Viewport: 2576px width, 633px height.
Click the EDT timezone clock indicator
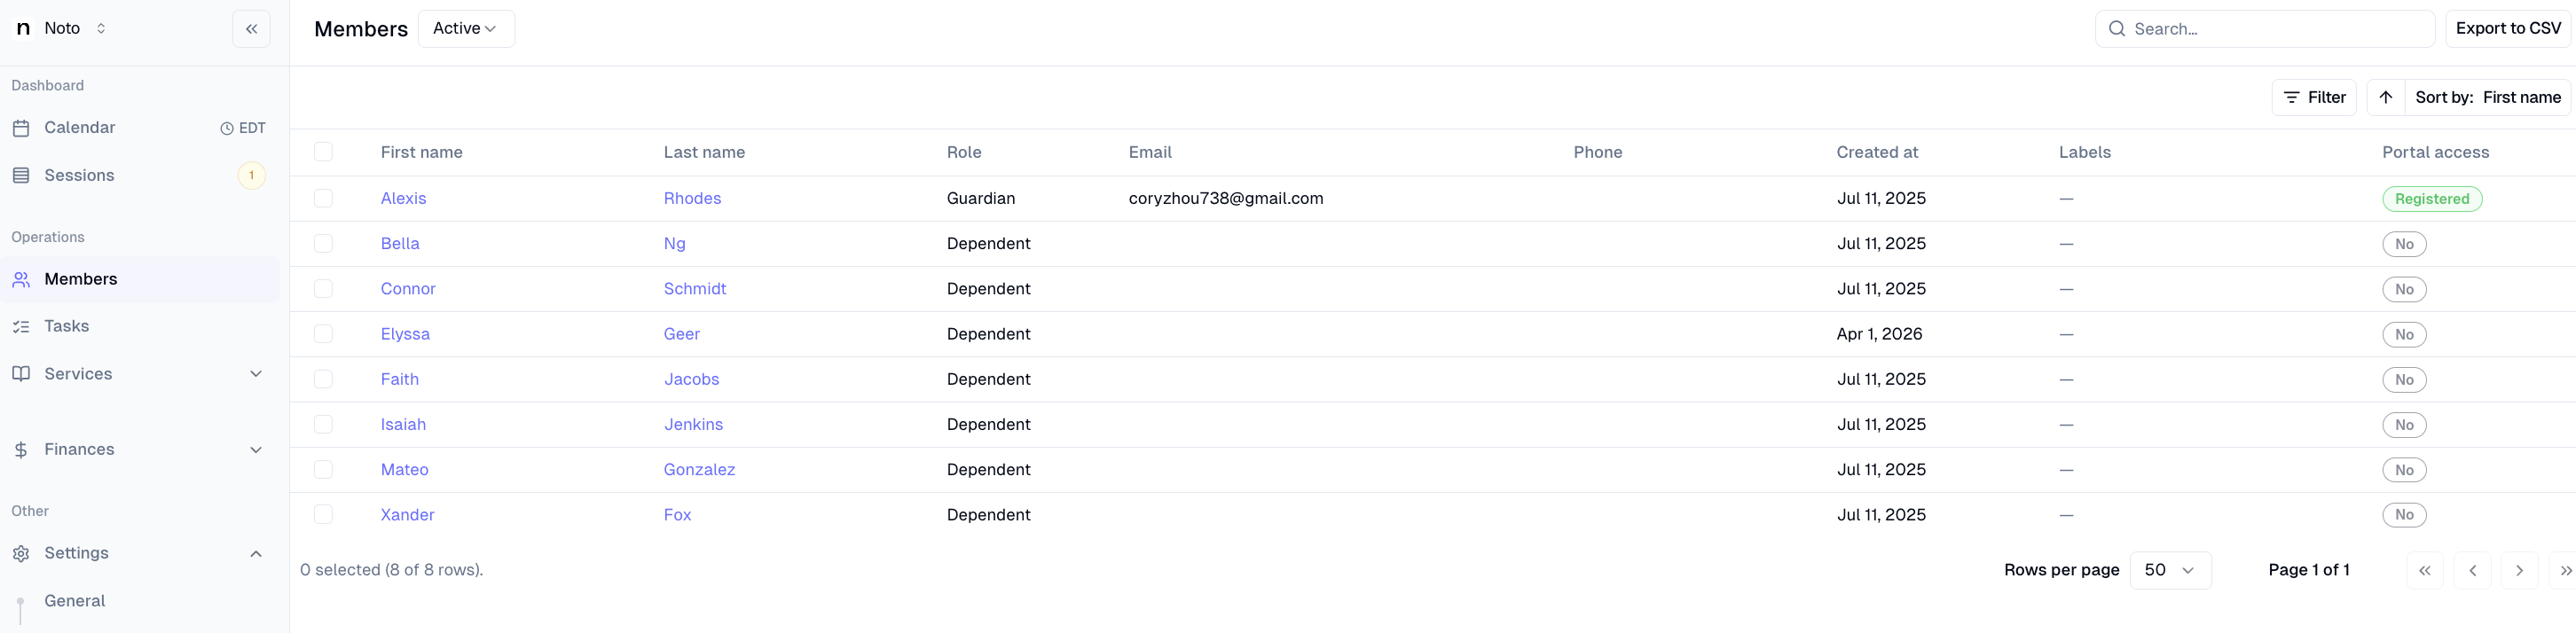coord(243,128)
